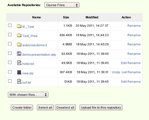
Task: Open the autoview-demo-2 folder link
Action: [x=35, y=45]
